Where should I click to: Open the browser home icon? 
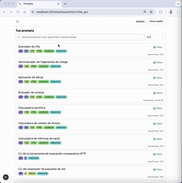click(x=25, y=12)
